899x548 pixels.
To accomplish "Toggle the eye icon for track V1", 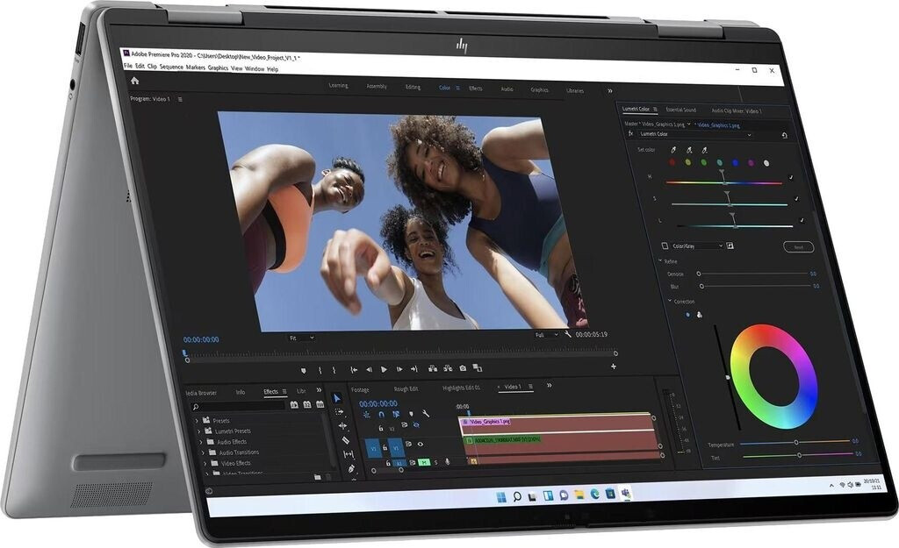I will pos(421,445).
